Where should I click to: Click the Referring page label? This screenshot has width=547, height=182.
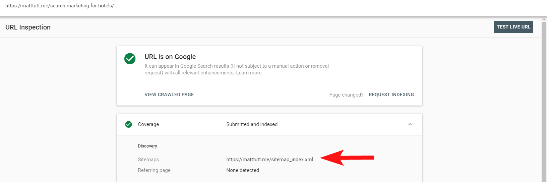[x=154, y=170]
